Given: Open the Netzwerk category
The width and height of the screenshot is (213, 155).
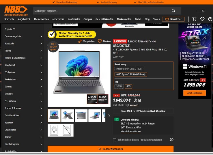Looking at the screenshot, I should [9, 123].
